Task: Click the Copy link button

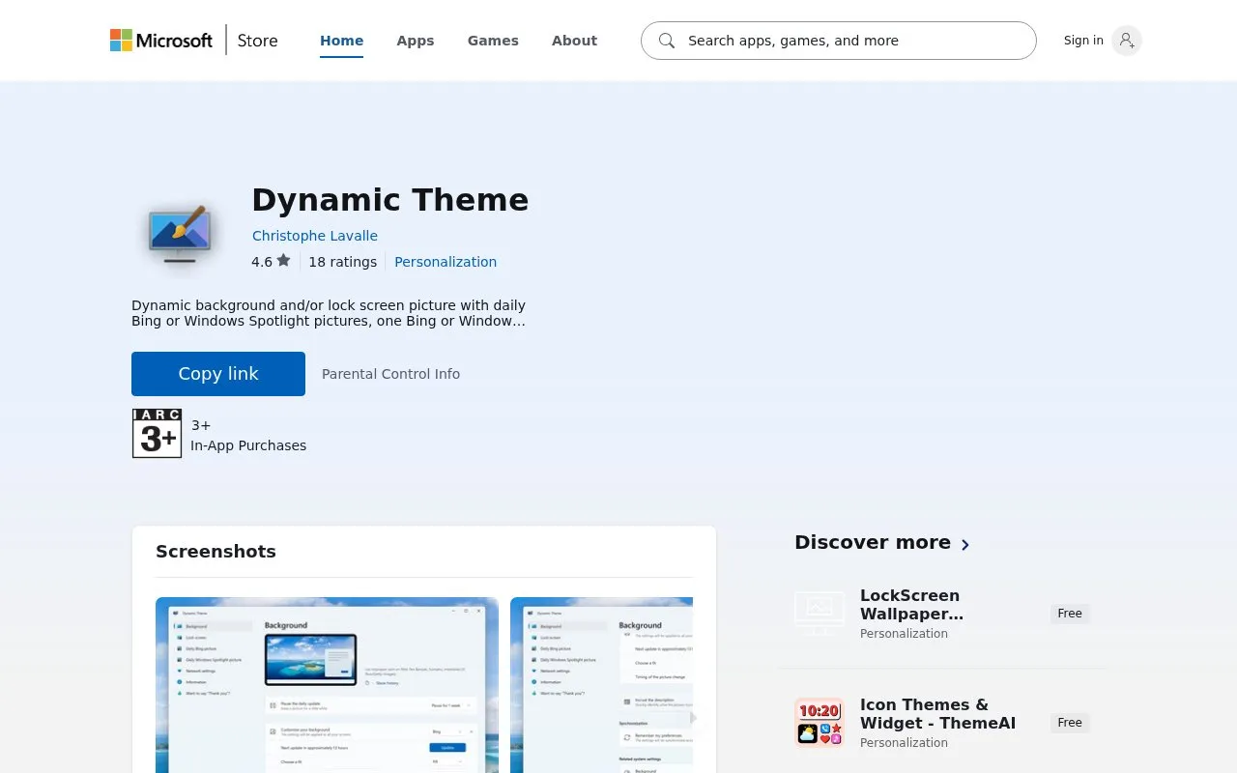Action: 218,374
